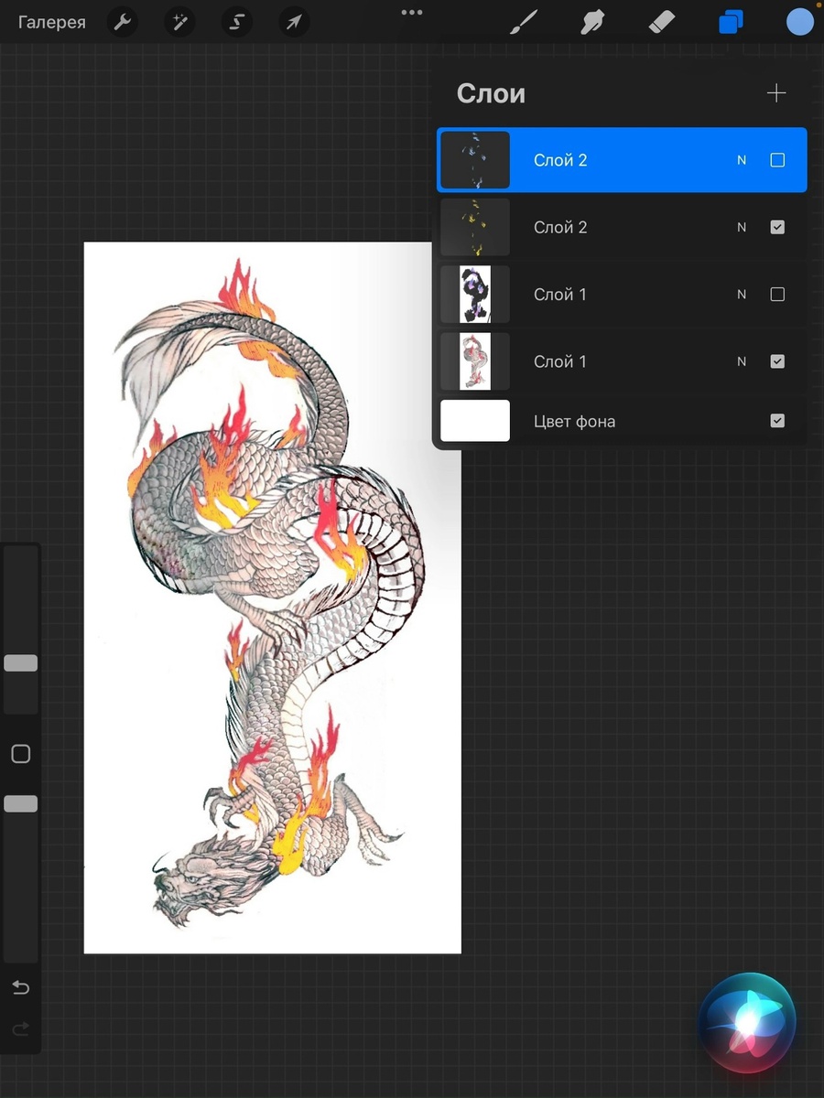Open the color picker blue circle
Screen dimensions: 824x1098
point(800,22)
